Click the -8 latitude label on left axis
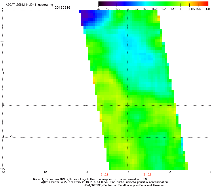Viewport: 213px width, 187px height. tap(2, 137)
